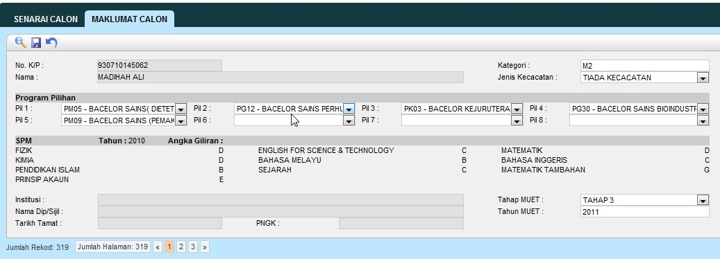The height and width of the screenshot is (259, 720).
Task: Go to page 3 in pagination
Action: click(193, 247)
